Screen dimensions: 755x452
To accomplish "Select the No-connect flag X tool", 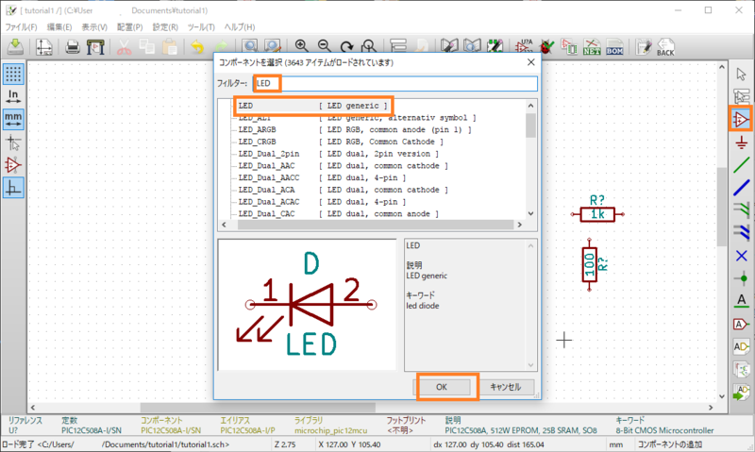I will tap(742, 256).
